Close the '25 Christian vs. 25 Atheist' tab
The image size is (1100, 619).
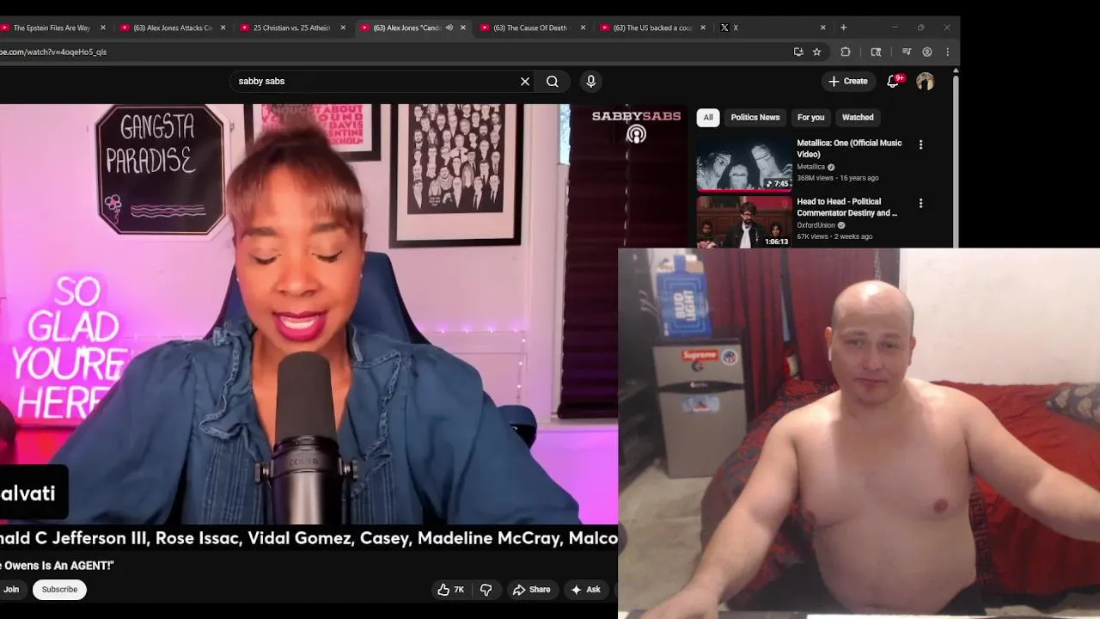(343, 28)
